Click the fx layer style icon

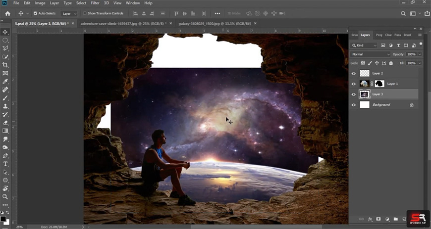pyautogui.click(x=370, y=219)
